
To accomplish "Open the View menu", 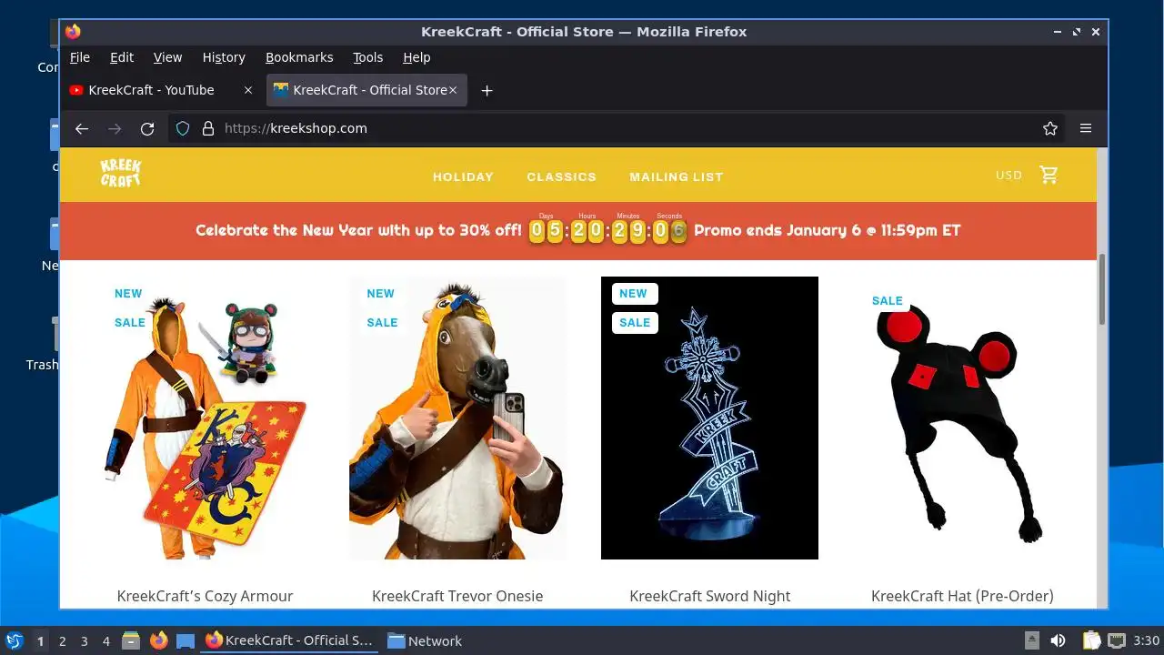I will pos(167,57).
